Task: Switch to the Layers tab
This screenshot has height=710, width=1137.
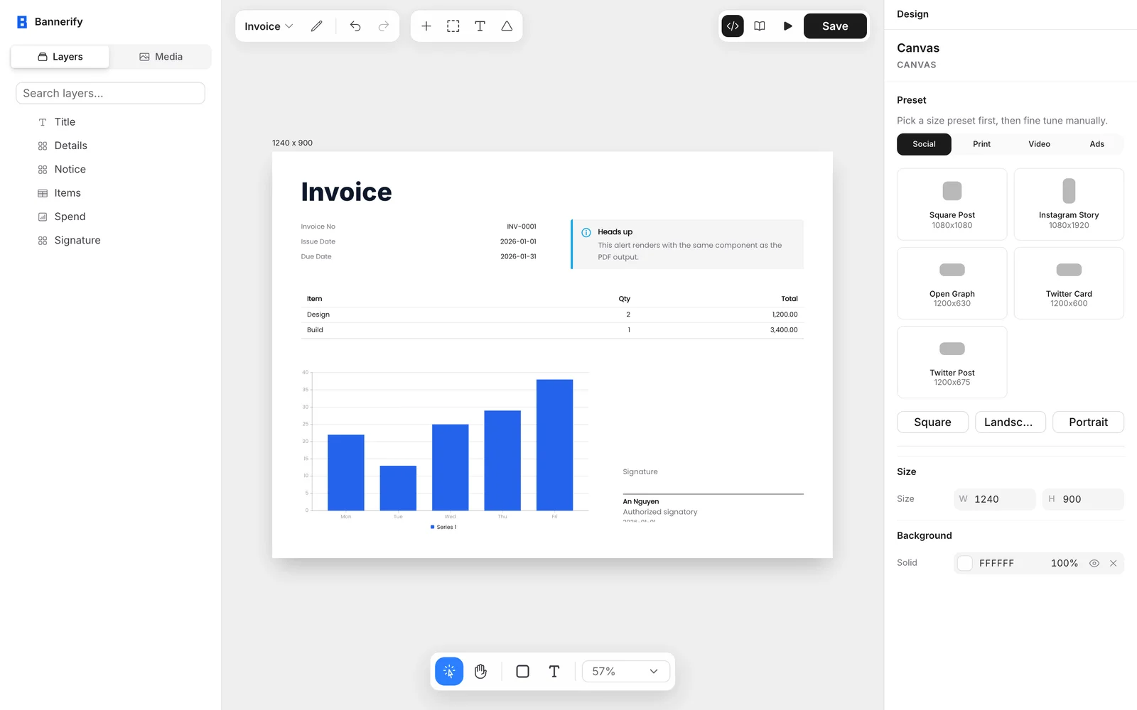Action: (x=60, y=57)
